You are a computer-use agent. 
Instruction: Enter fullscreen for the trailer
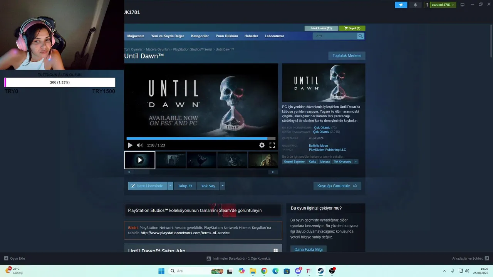[272, 145]
